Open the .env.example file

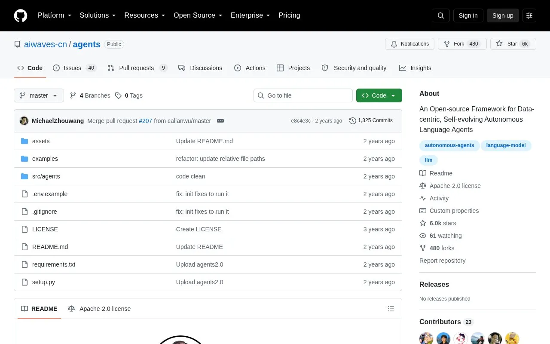coord(50,194)
